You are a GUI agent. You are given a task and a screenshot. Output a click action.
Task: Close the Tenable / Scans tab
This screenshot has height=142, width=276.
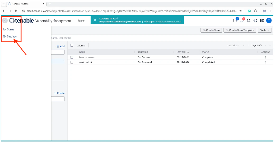pyautogui.click(x=44, y=4)
